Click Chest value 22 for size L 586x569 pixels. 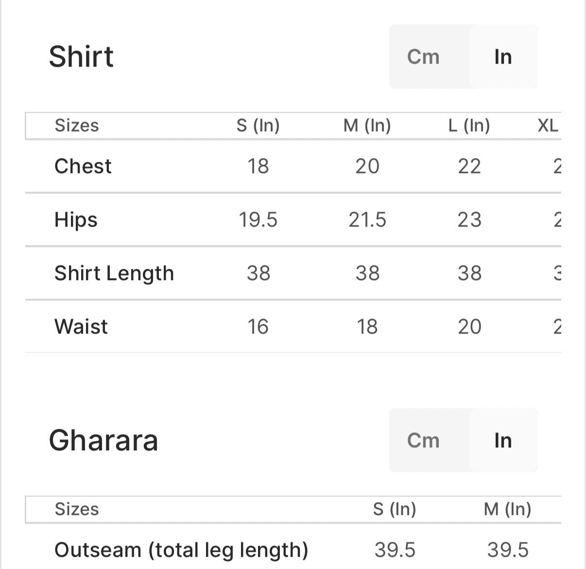tap(469, 166)
